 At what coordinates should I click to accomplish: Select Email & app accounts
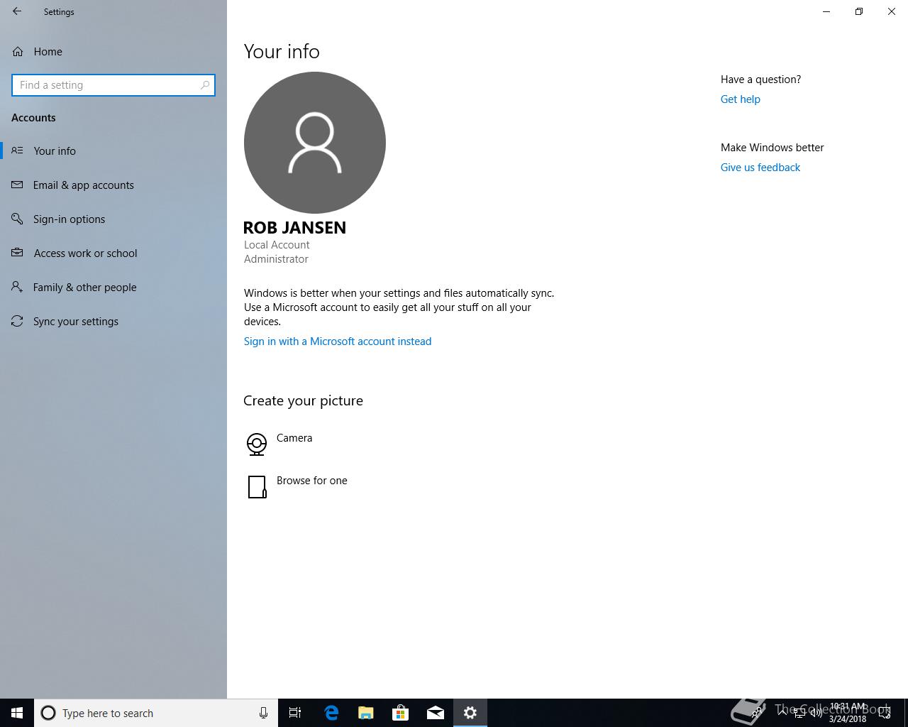83,185
